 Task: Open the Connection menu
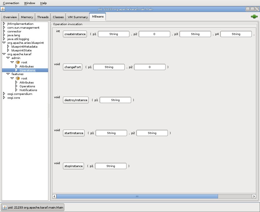coord(11,3)
